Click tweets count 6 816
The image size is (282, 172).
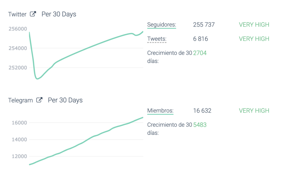200,39
